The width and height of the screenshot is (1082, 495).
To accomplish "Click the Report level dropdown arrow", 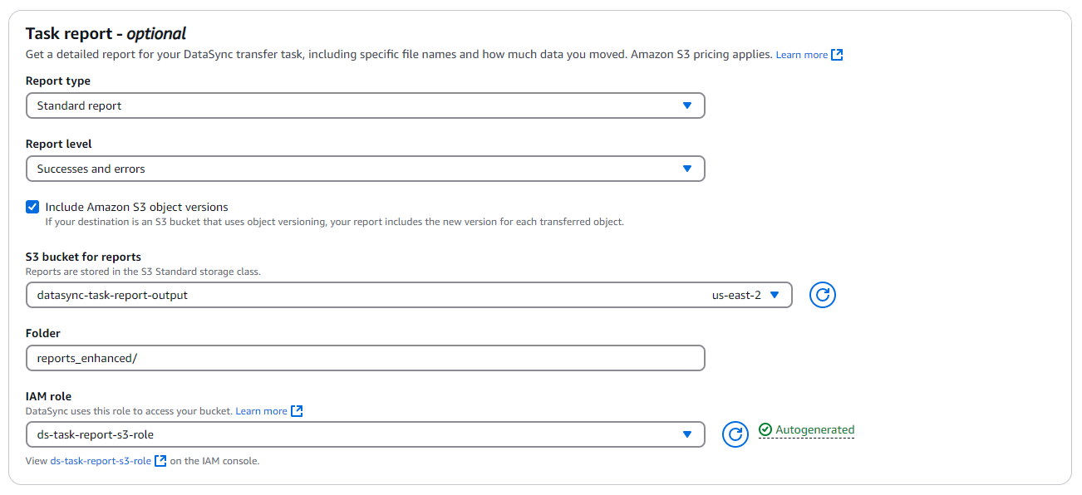I will 687,168.
